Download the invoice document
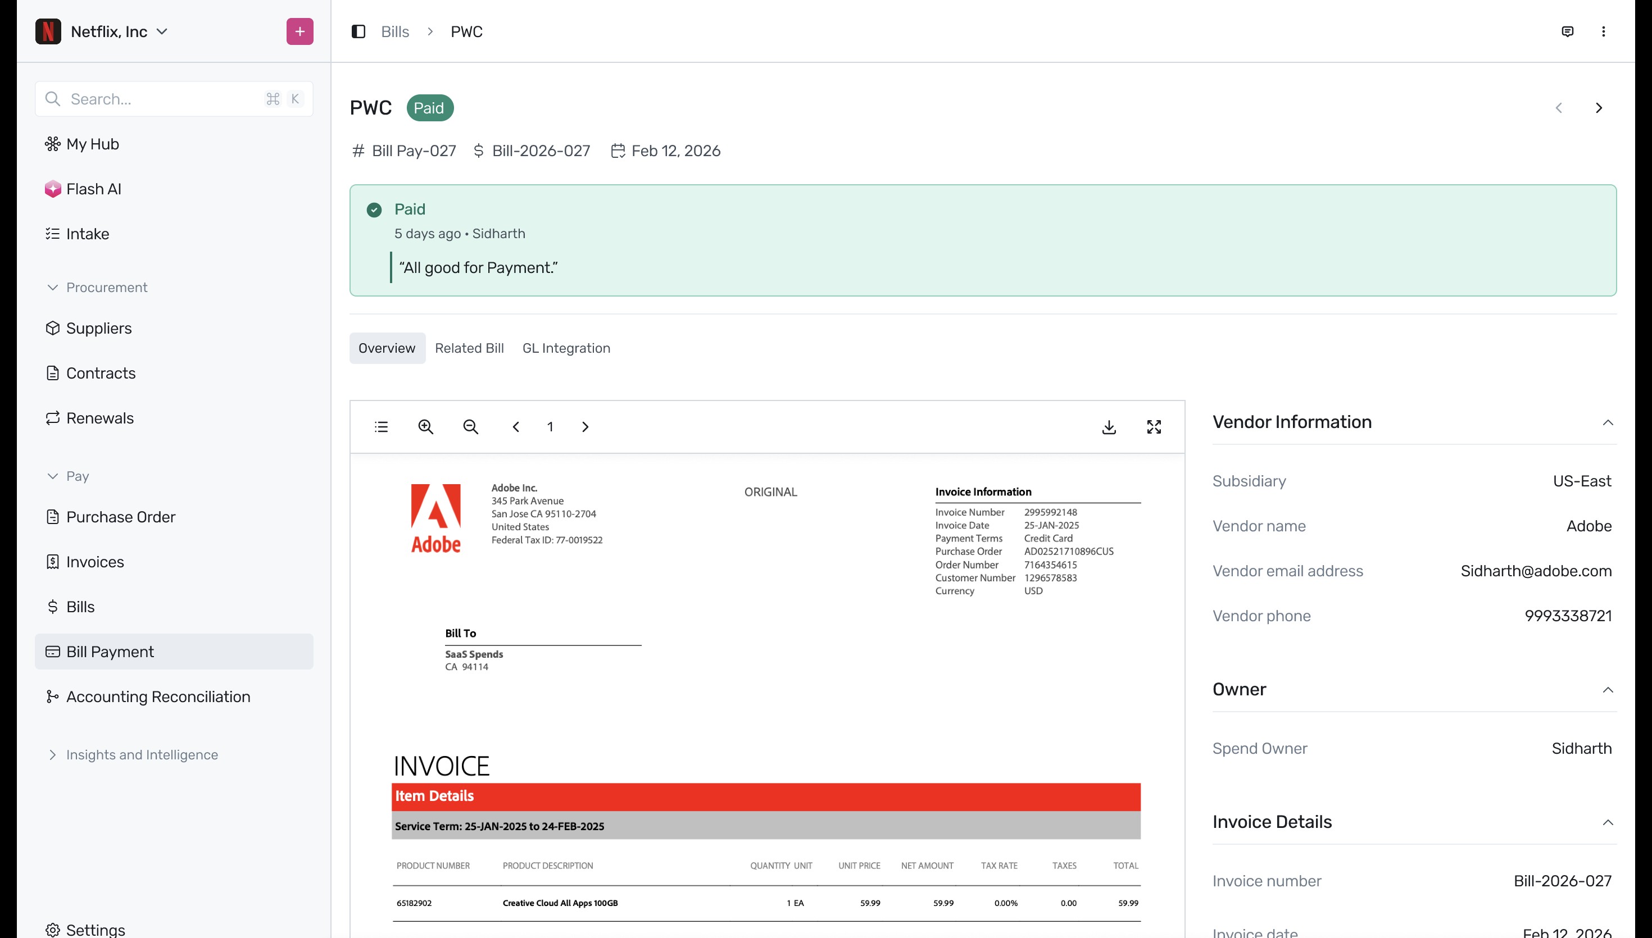 (1109, 426)
